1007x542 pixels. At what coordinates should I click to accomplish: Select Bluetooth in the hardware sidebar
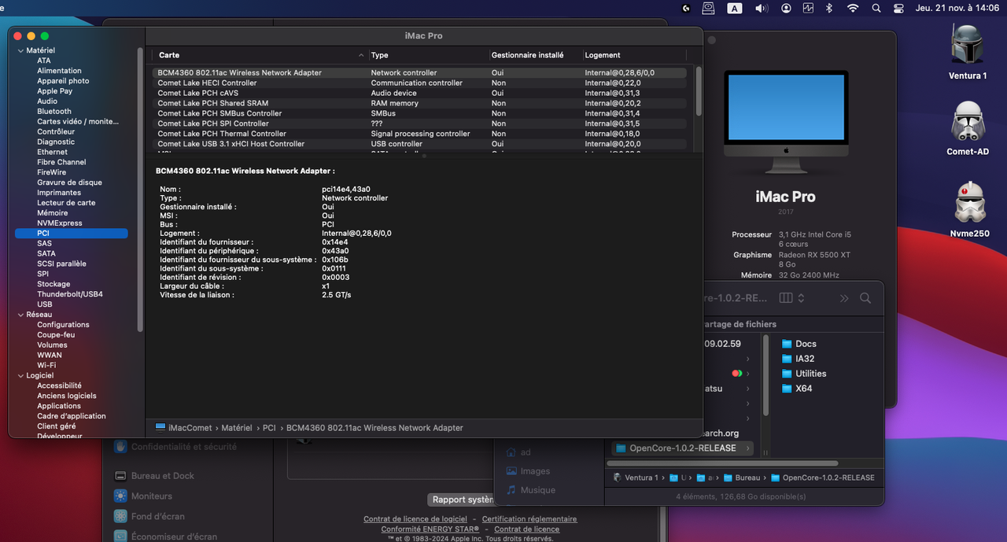(53, 112)
